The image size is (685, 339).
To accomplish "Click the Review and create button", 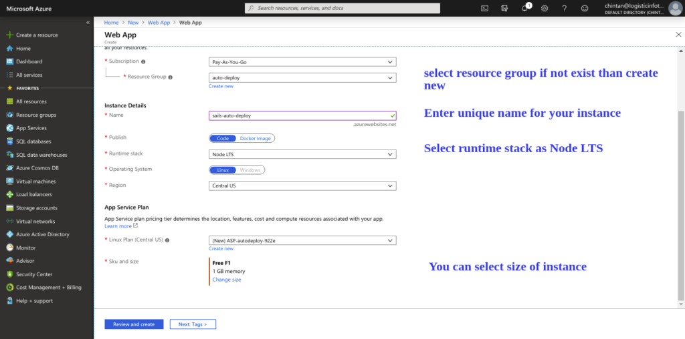I will click(134, 324).
